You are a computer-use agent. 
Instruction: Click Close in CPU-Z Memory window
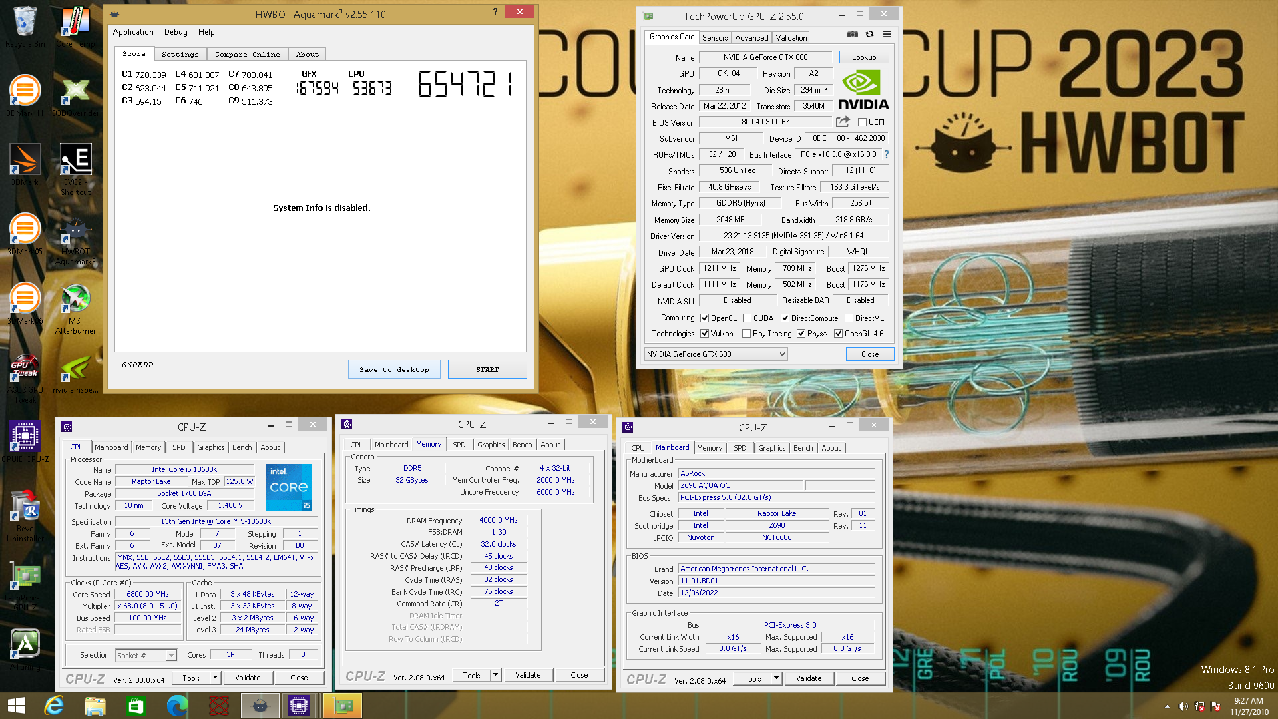point(579,675)
